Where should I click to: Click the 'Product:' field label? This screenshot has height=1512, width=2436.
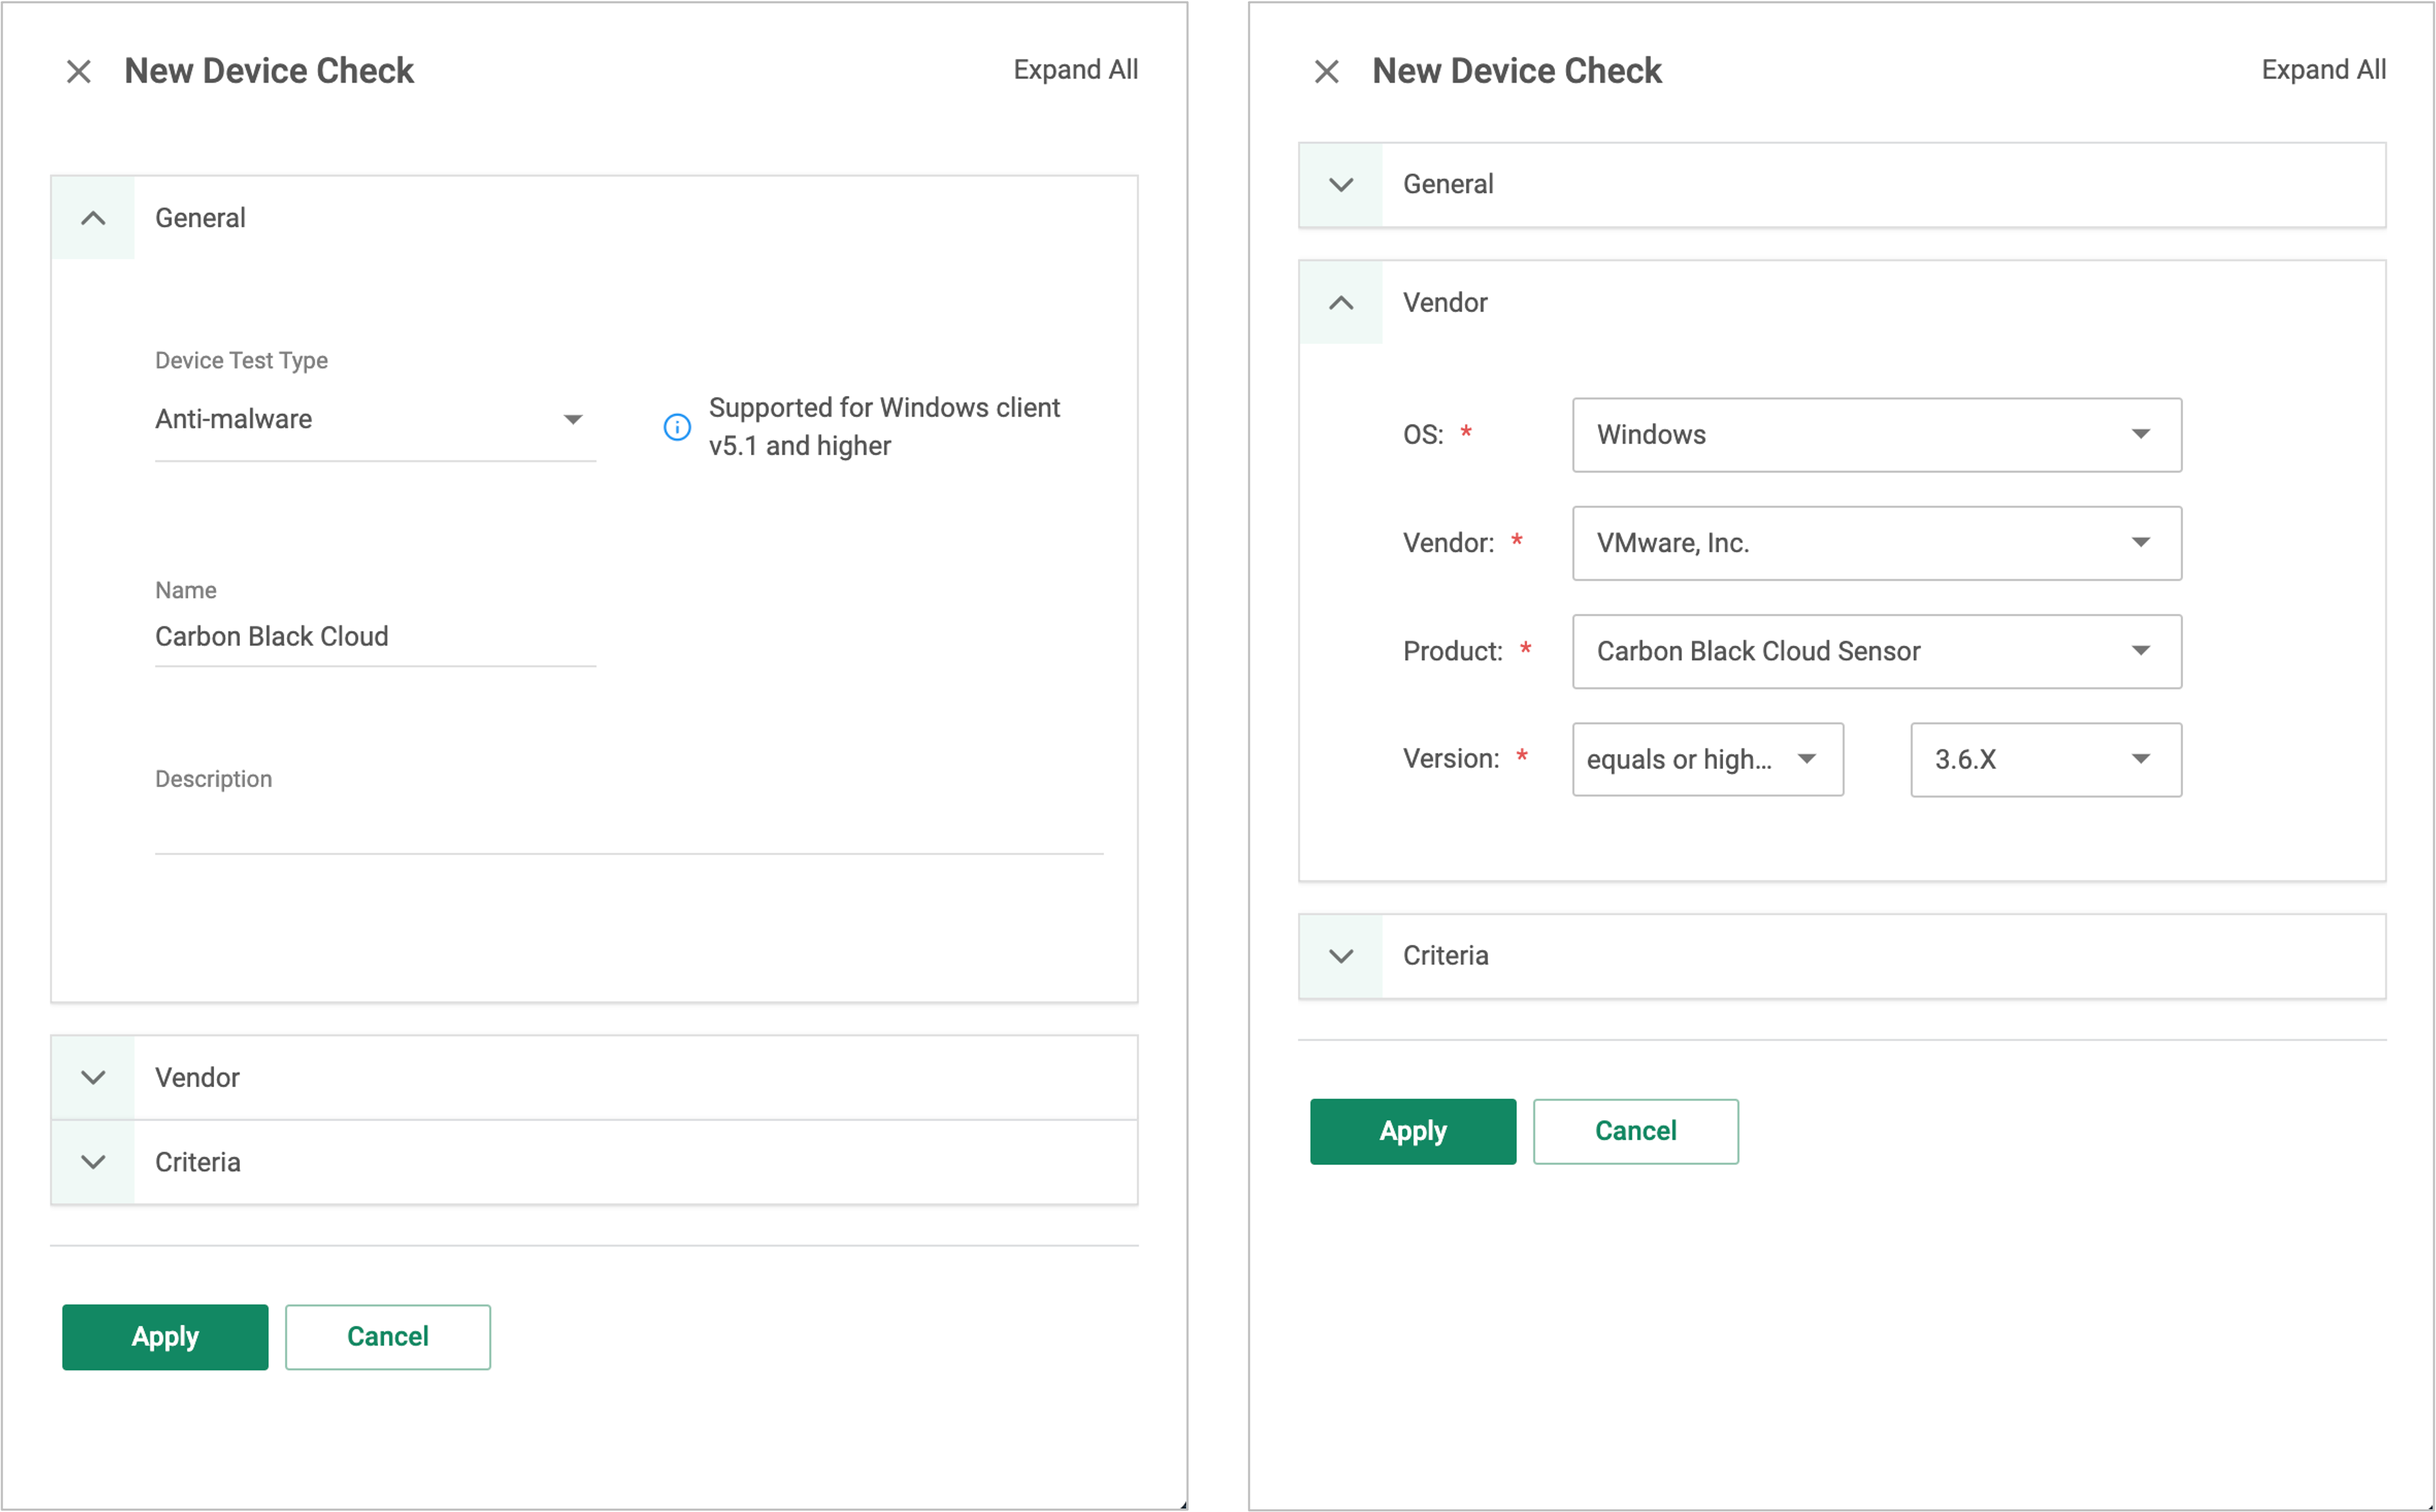coord(1453,651)
